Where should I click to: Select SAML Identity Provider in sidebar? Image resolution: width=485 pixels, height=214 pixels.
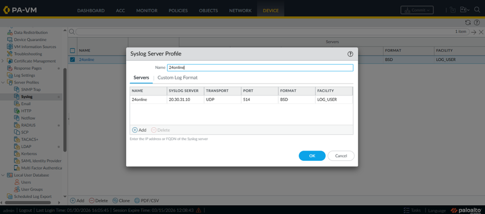(41, 161)
